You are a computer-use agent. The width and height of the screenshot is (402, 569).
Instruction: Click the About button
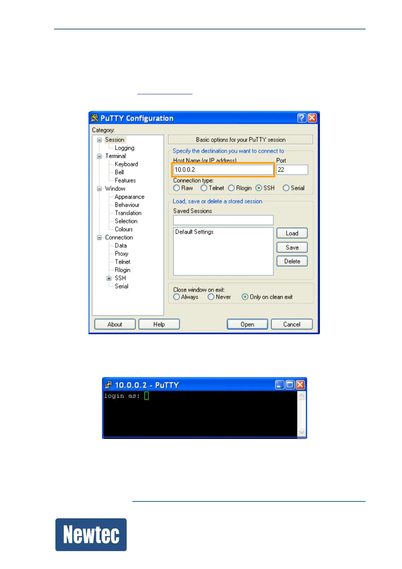115,324
